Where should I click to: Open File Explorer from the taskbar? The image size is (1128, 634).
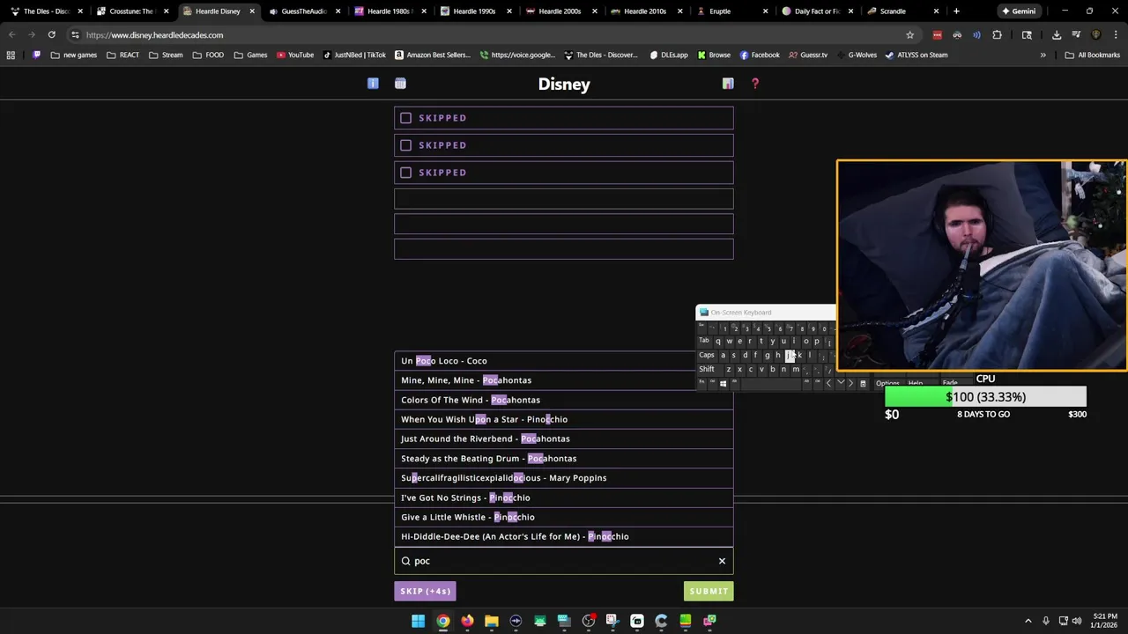(491, 621)
